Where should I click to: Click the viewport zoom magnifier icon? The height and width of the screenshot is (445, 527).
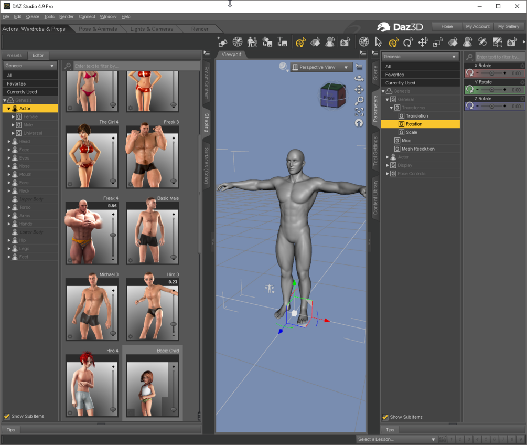coord(359,100)
